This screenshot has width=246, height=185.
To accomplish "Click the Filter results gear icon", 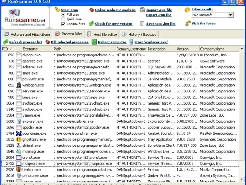I will 187,10.
